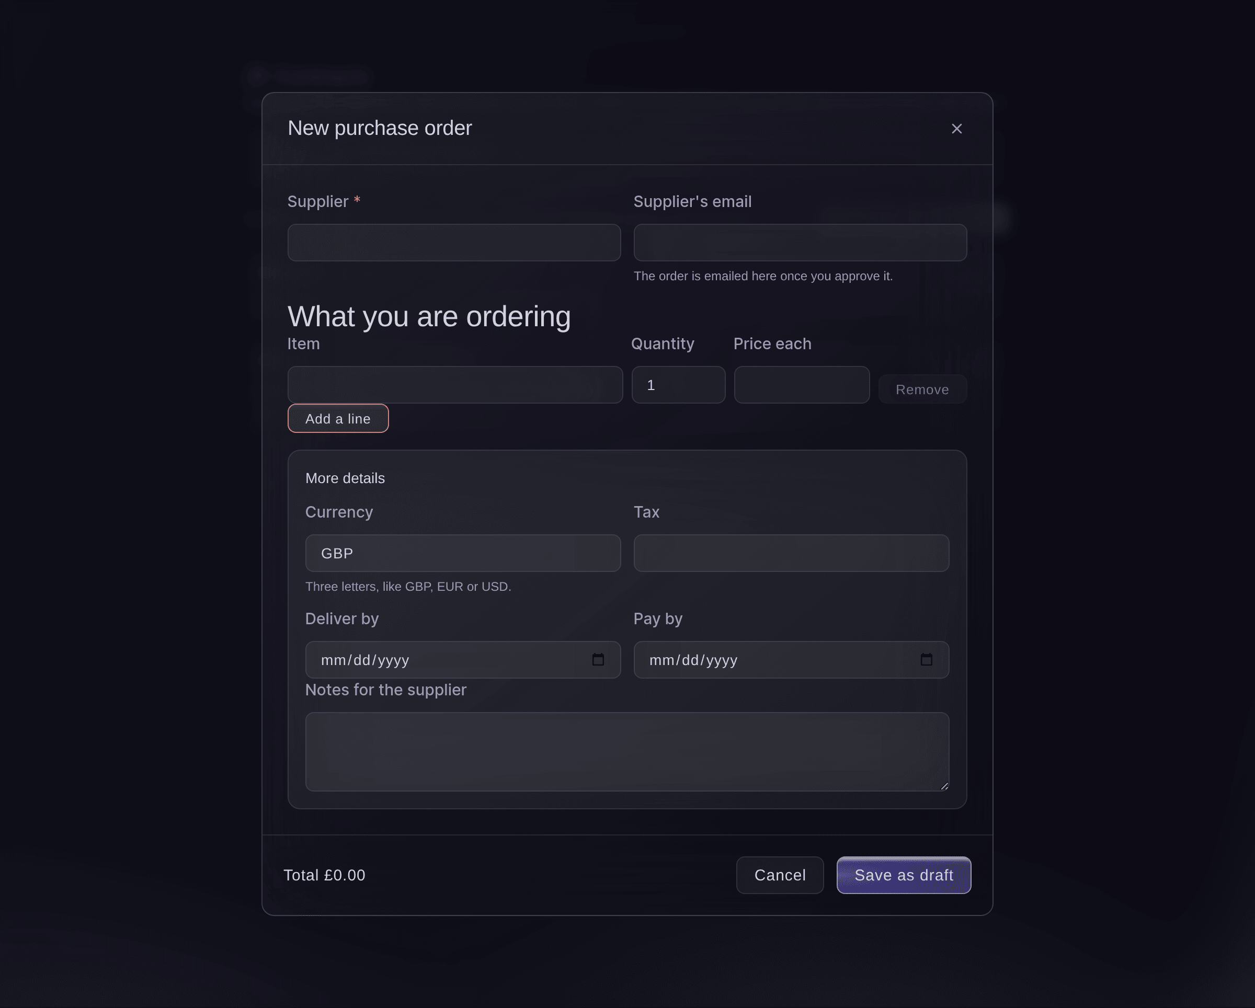This screenshot has height=1008, width=1255.
Task: Save the order as draft
Action: [x=904, y=875]
